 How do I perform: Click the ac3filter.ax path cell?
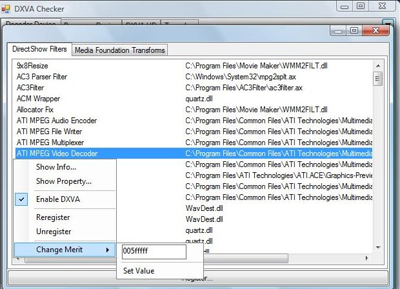[244, 88]
